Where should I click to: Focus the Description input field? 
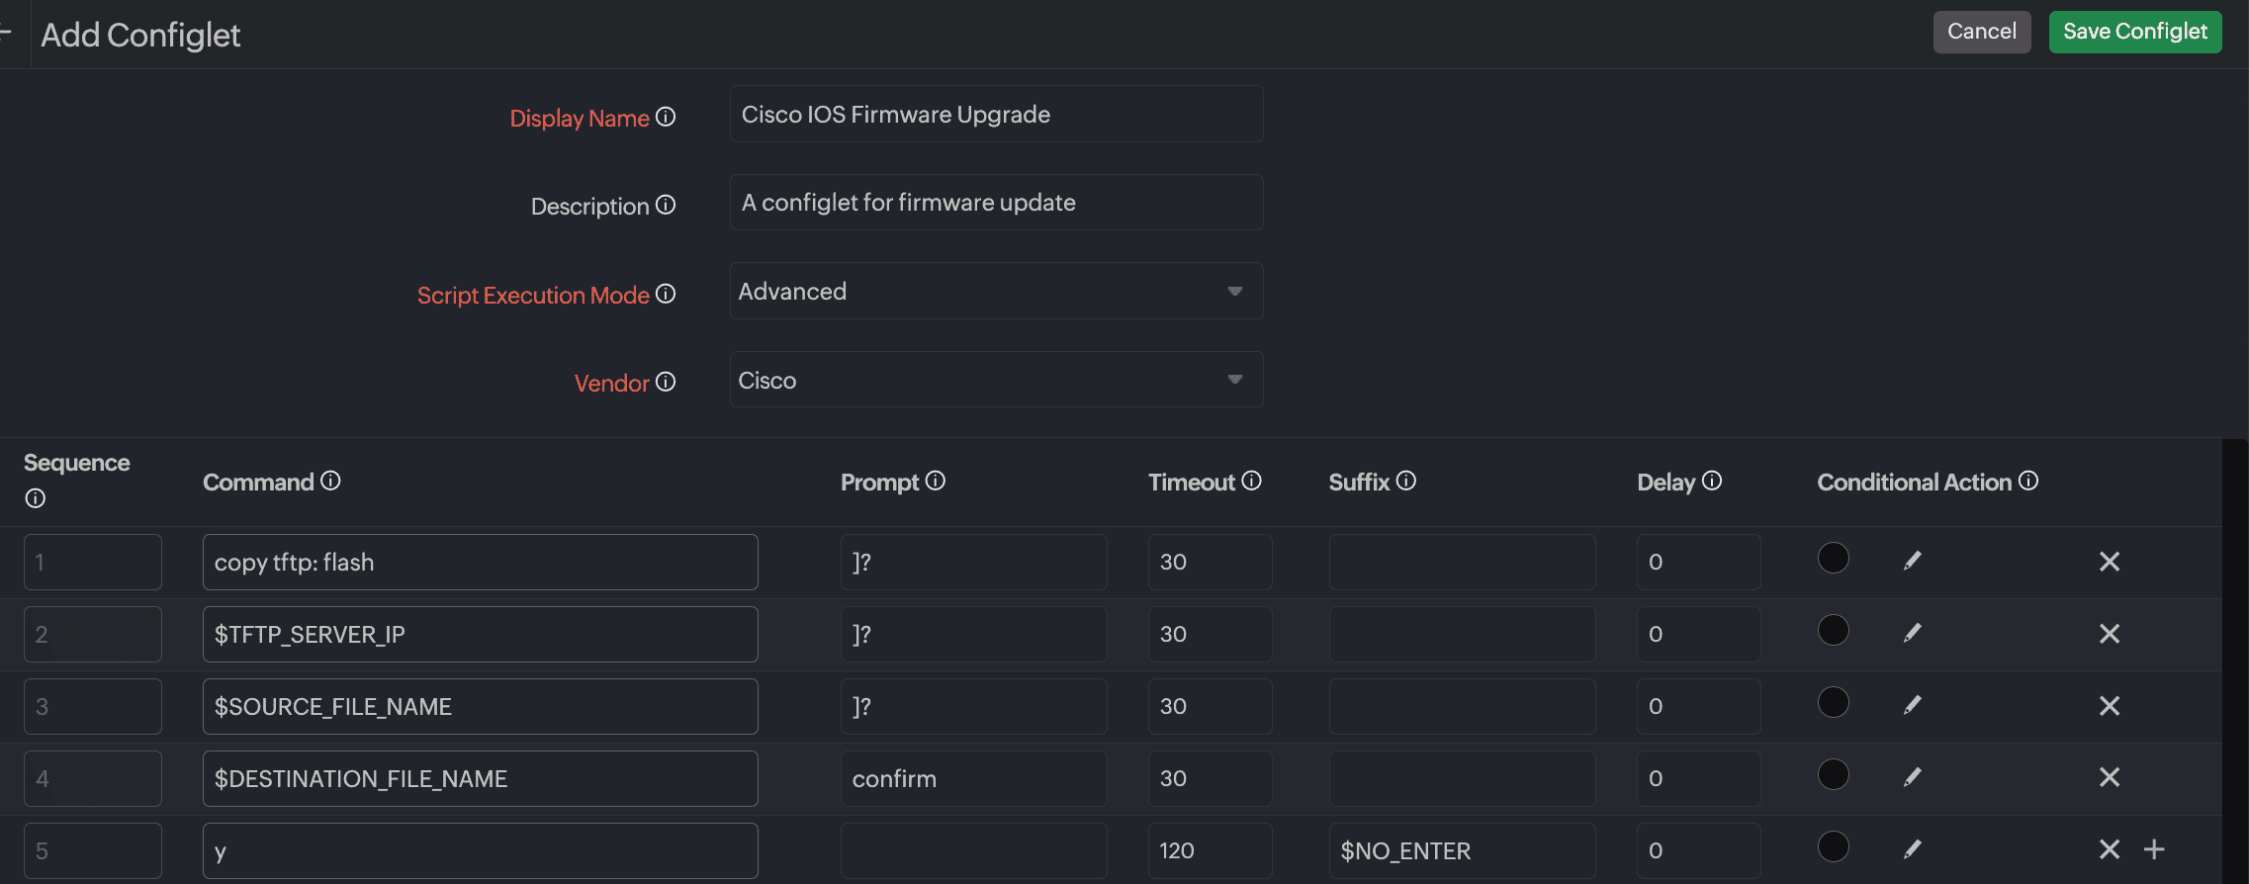click(996, 203)
